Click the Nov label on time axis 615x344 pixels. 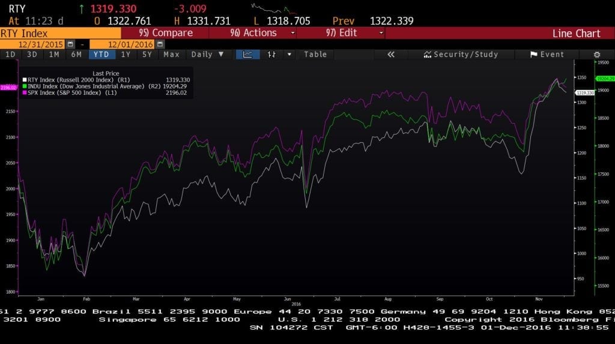coord(539,300)
